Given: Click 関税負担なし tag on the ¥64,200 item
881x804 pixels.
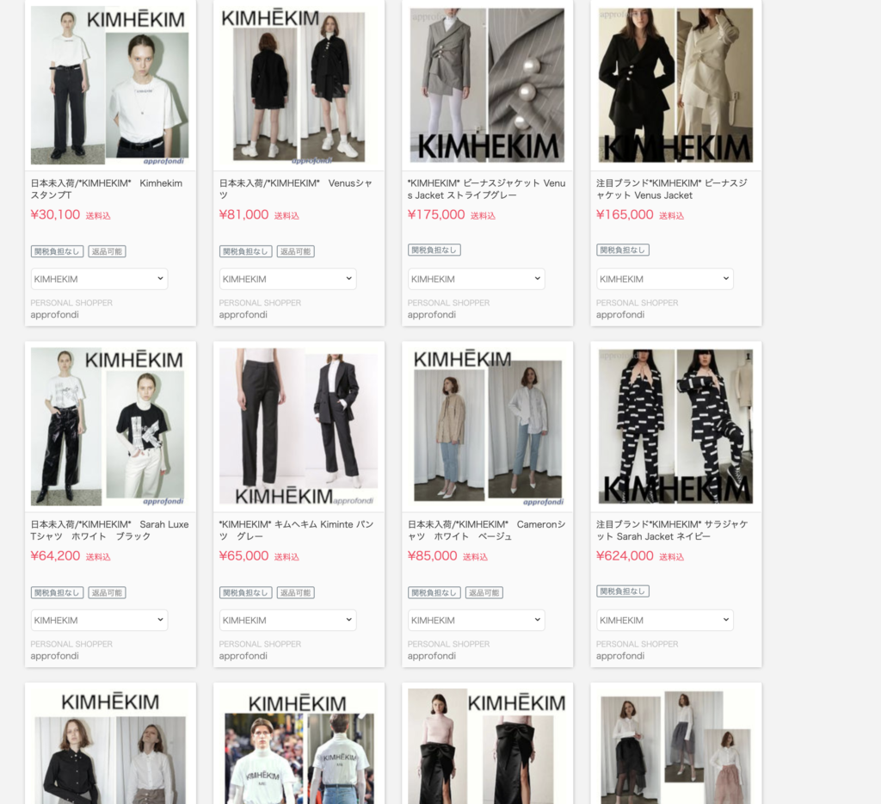Looking at the screenshot, I should (58, 592).
